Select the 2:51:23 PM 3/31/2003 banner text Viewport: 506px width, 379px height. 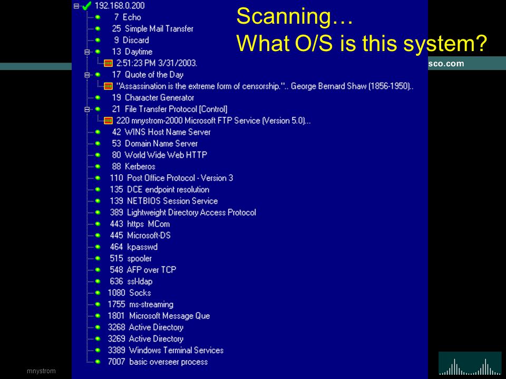point(157,63)
